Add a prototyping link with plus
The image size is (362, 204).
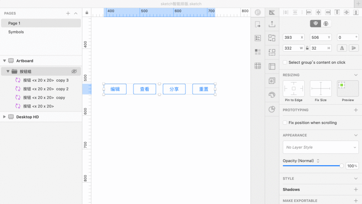[356, 110]
